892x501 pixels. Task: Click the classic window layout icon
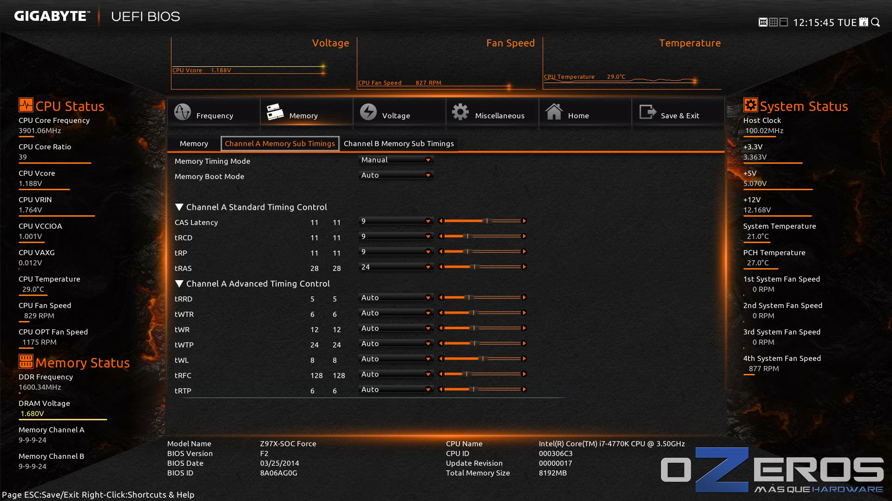(784, 22)
